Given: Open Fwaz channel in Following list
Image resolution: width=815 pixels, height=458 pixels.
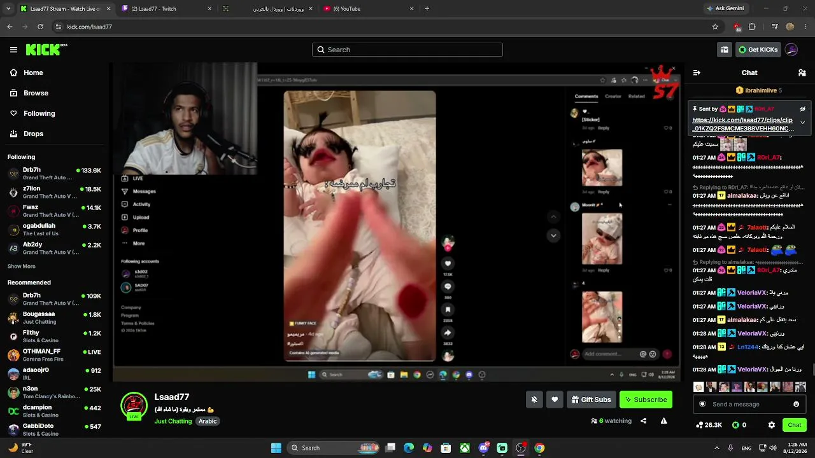Looking at the screenshot, I should (x=55, y=211).
